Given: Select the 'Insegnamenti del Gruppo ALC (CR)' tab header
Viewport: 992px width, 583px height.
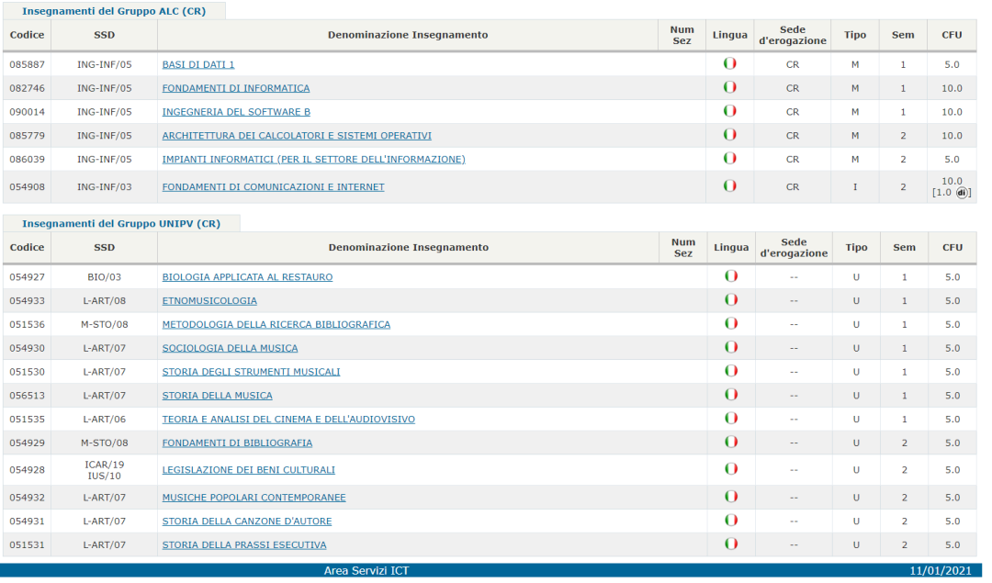Looking at the screenshot, I should point(114,11).
